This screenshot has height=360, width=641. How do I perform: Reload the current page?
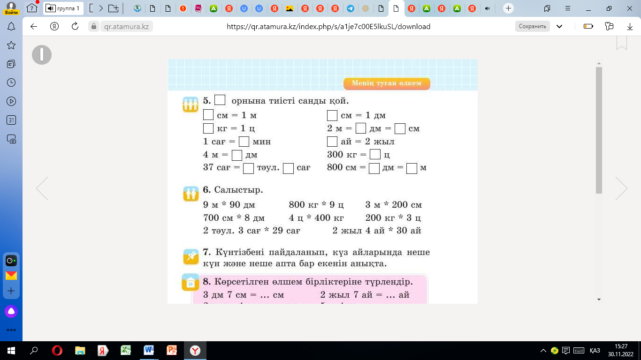[x=75, y=26]
